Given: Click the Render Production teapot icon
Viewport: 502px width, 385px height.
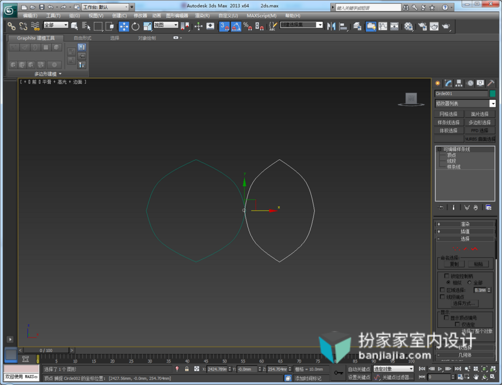Looking at the screenshot, I should (x=446, y=27).
